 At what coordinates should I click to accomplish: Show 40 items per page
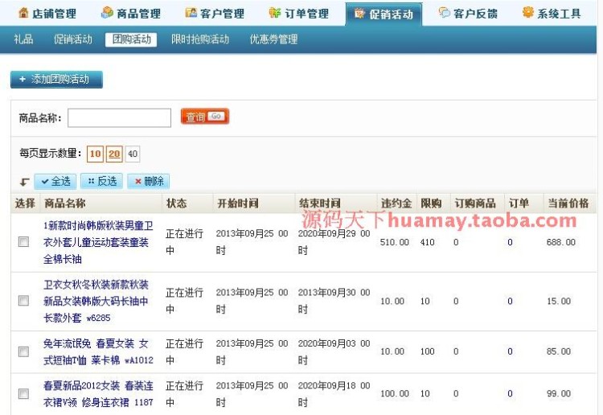click(133, 154)
